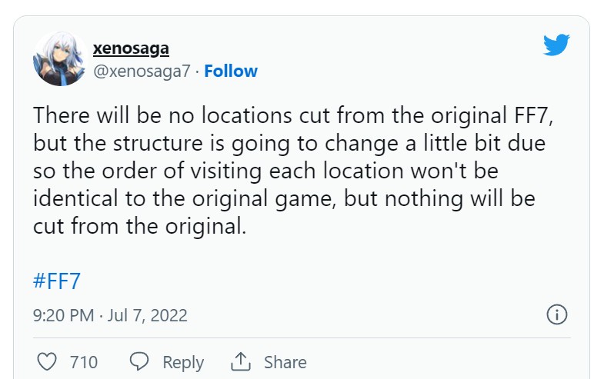Click the xenosaga display name
This screenshot has height=379, width=604.
click(131, 48)
